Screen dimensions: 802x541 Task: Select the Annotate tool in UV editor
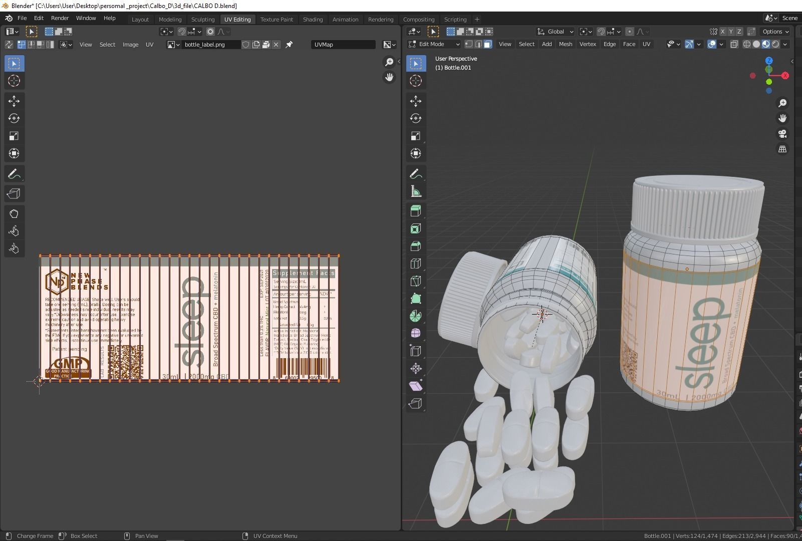tap(14, 174)
